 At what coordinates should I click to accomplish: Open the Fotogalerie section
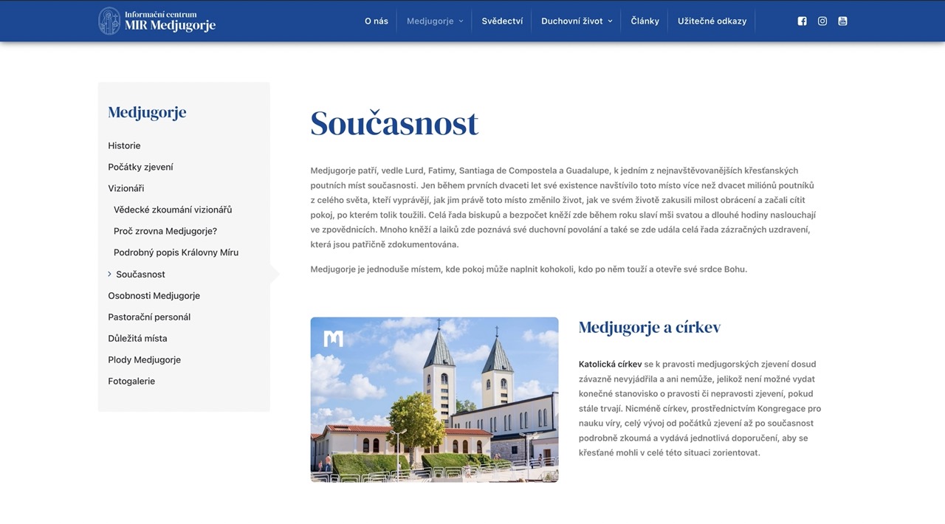click(x=133, y=381)
